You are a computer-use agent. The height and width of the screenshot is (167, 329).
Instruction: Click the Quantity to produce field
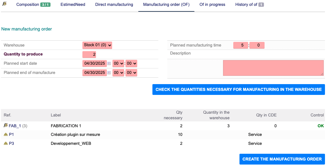tap(89, 55)
